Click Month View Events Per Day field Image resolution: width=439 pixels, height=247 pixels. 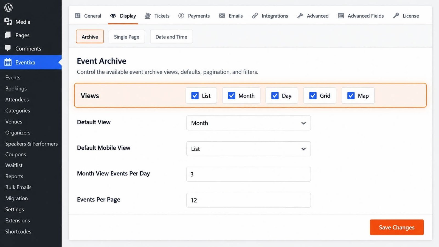[249, 174]
